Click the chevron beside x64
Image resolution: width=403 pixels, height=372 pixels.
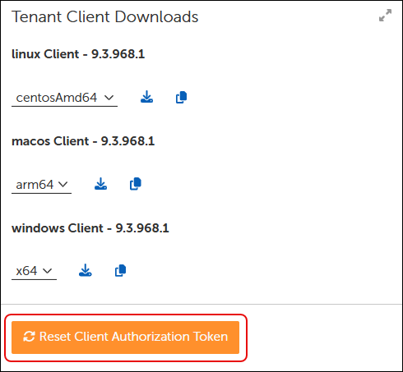(48, 271)
